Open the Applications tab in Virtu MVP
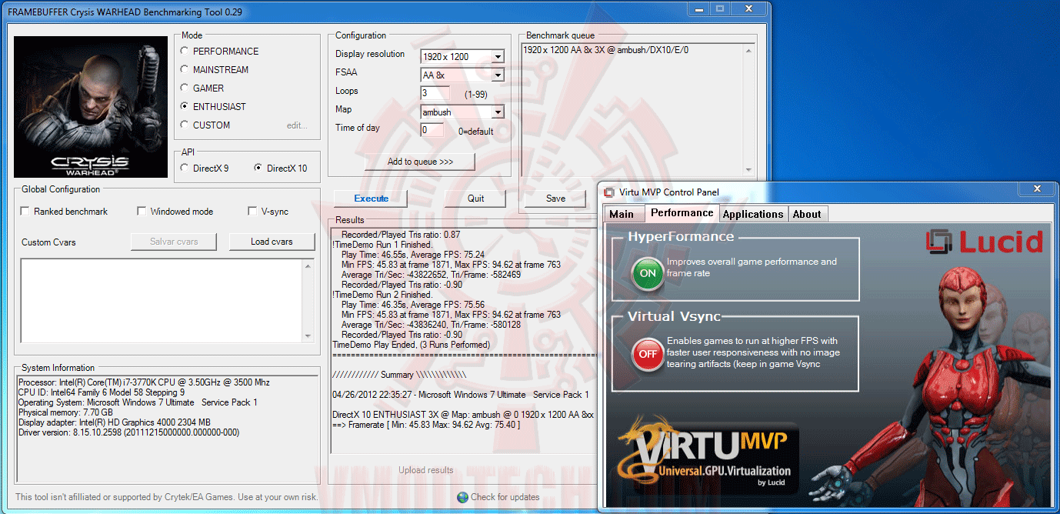1060x514 pixels. pos(753,214)
